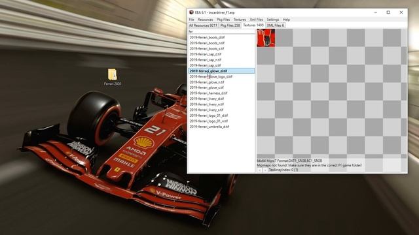This screenshot has width=419, height=235.
Task: Open the Resources menu
Action: (205, 20)
